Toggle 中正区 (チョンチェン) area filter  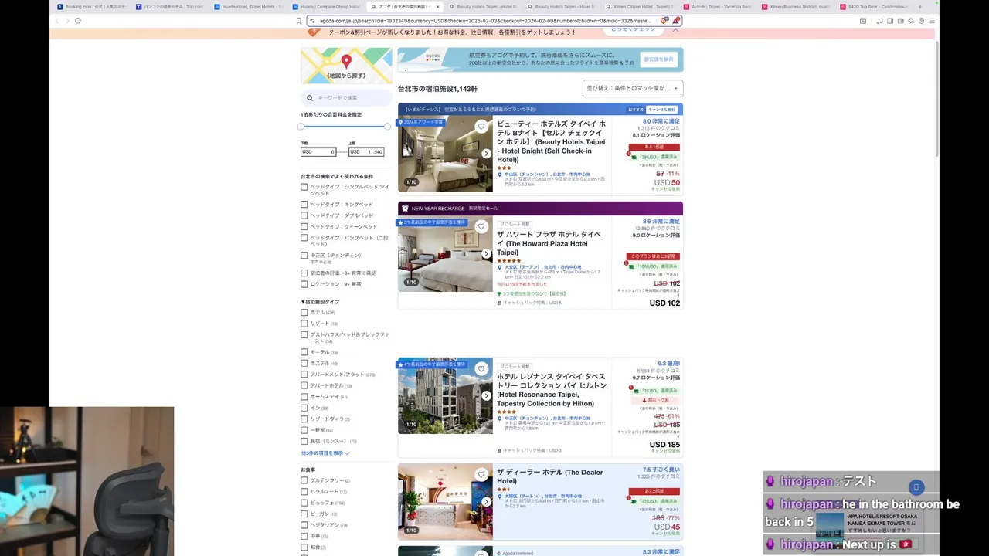[x=304, y=256]
